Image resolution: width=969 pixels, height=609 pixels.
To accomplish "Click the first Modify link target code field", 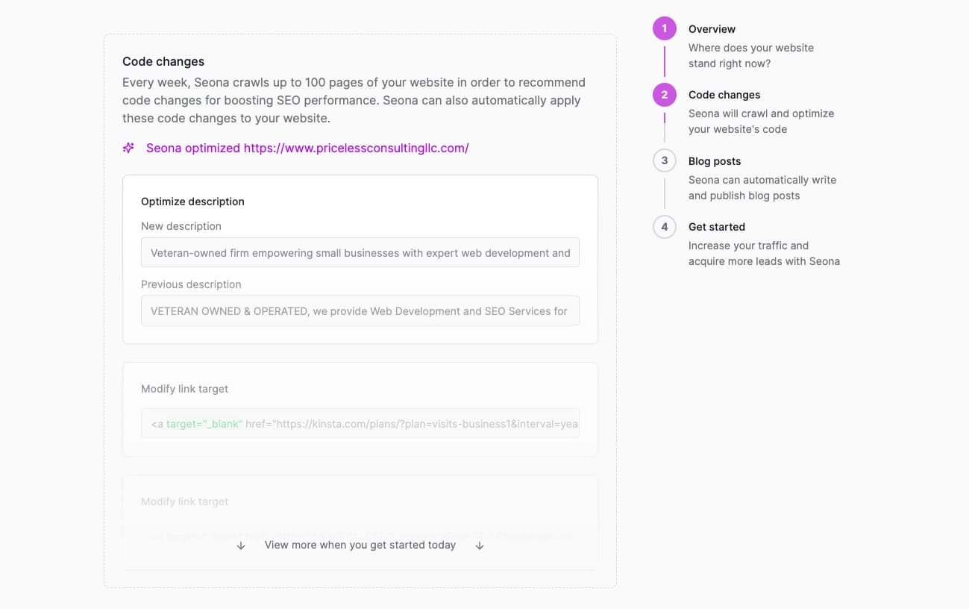I will point(360,423).
